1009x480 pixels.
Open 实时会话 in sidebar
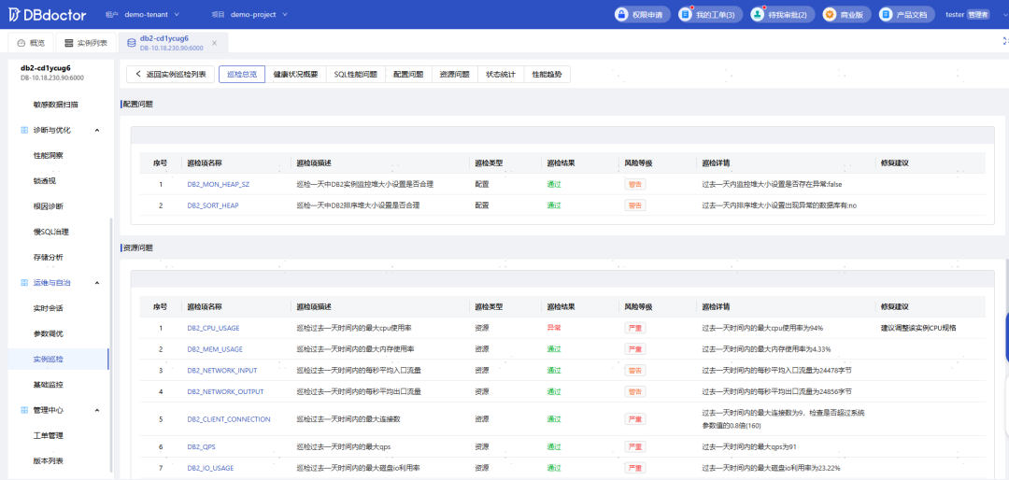click(x=49, y=308)
